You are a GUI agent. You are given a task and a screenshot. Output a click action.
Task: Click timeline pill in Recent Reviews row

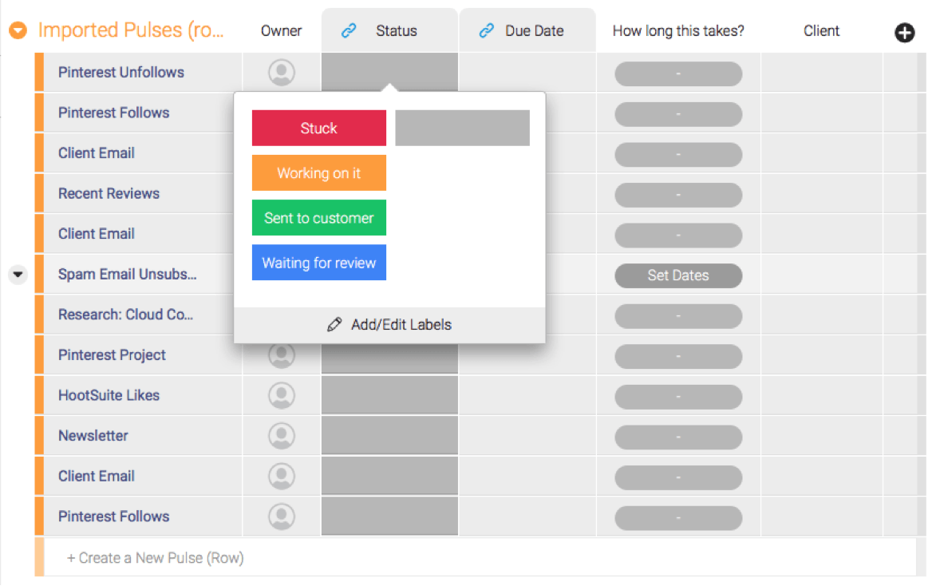(x=678, y=195)
